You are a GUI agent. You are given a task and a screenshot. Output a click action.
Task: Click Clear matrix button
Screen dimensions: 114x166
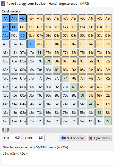100,138
